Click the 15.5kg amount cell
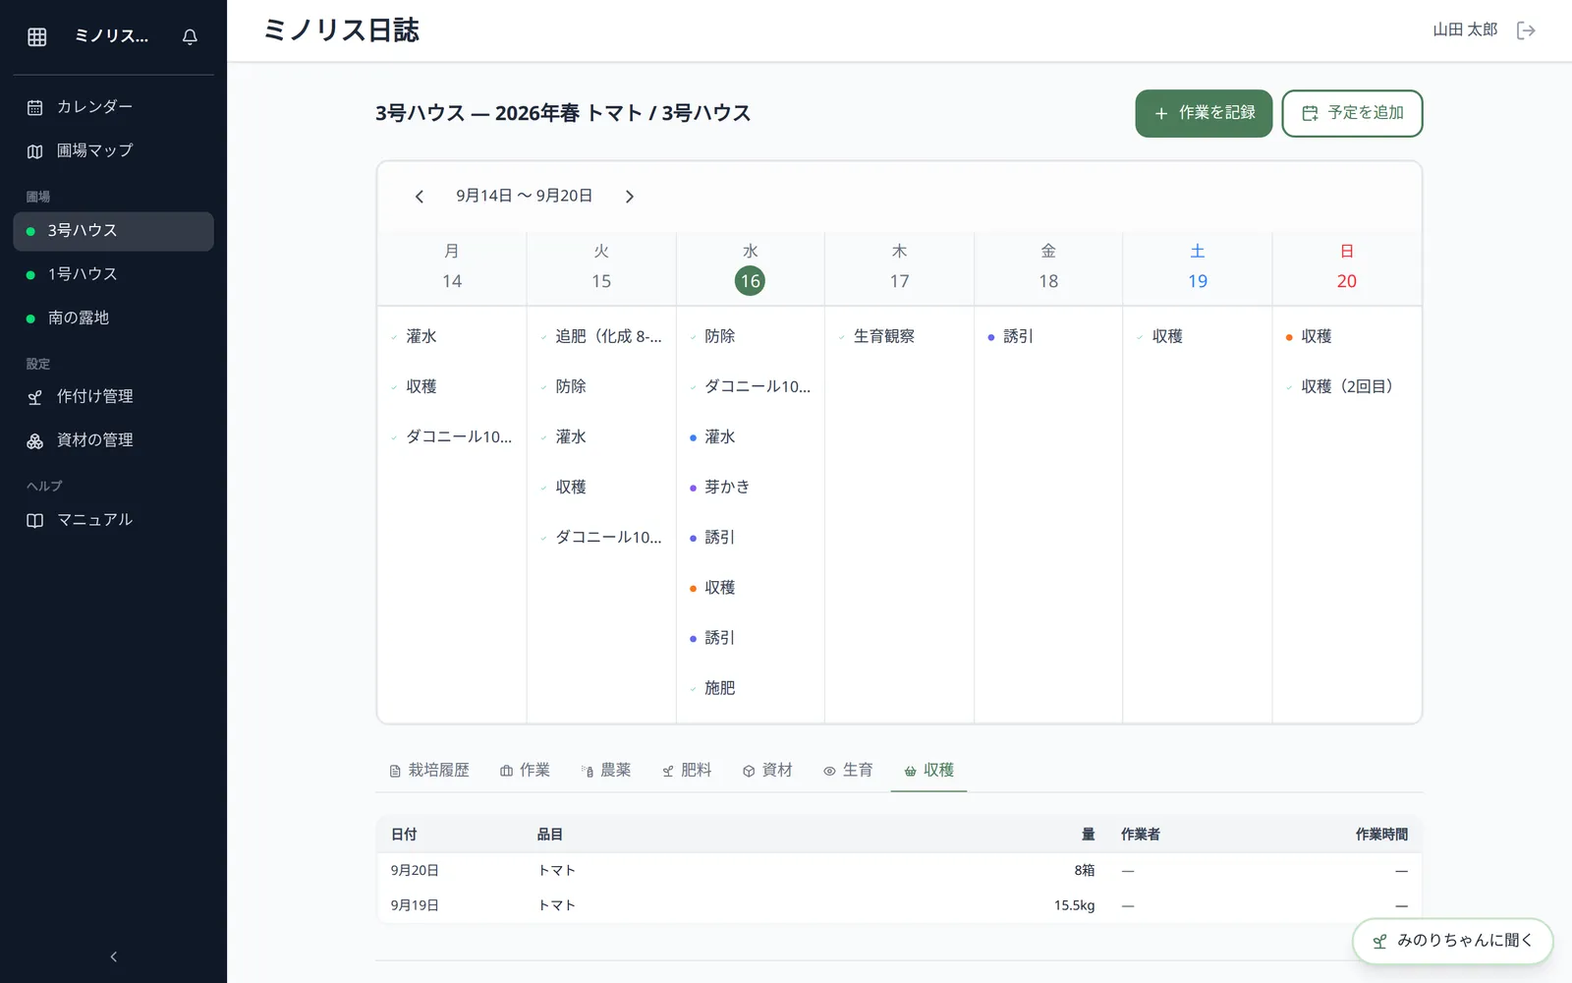The height and width of the screenshot is (983, 1572). click(1074, 905)
